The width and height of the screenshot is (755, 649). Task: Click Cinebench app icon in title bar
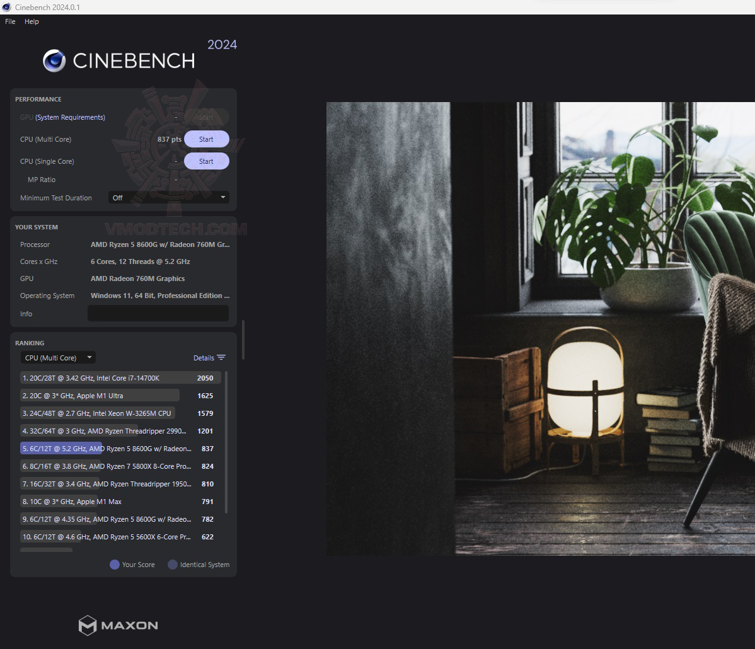click(x=6, y=7)
